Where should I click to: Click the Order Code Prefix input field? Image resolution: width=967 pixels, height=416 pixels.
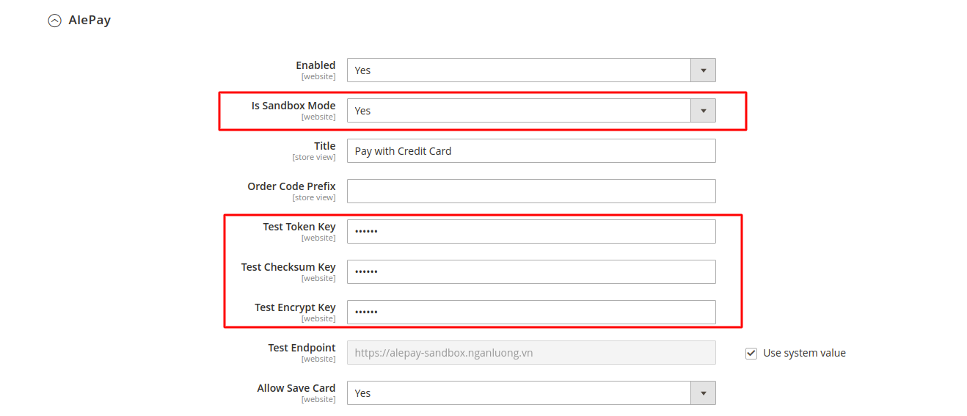click(x=531, y=191)
